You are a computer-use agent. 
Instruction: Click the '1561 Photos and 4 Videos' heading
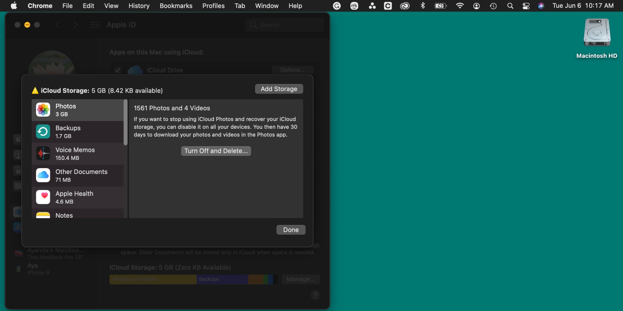coord(172,108)
